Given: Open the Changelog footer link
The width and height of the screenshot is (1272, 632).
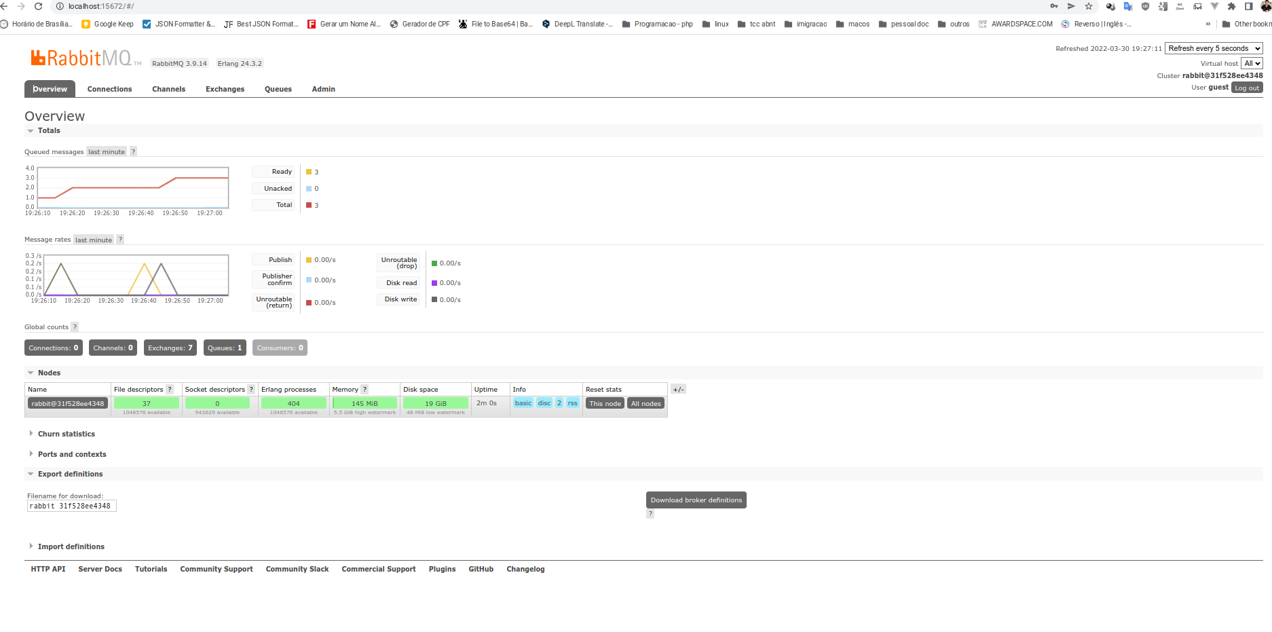Looking at the screenshot, I should pos(525,569).
